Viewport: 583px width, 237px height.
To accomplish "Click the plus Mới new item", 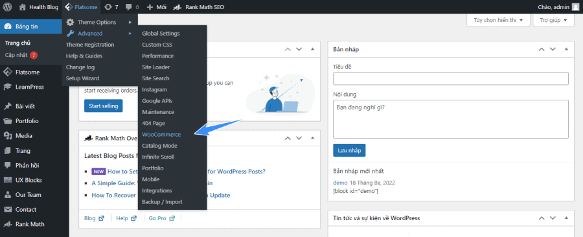I will point(157,6).
